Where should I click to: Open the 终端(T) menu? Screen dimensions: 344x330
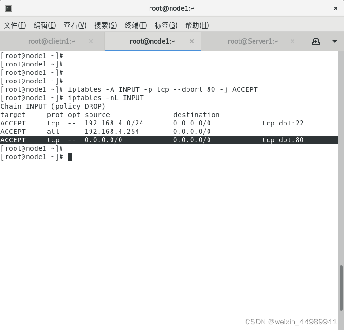tap(135, 25)
